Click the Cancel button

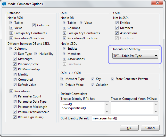coord(150,128)
